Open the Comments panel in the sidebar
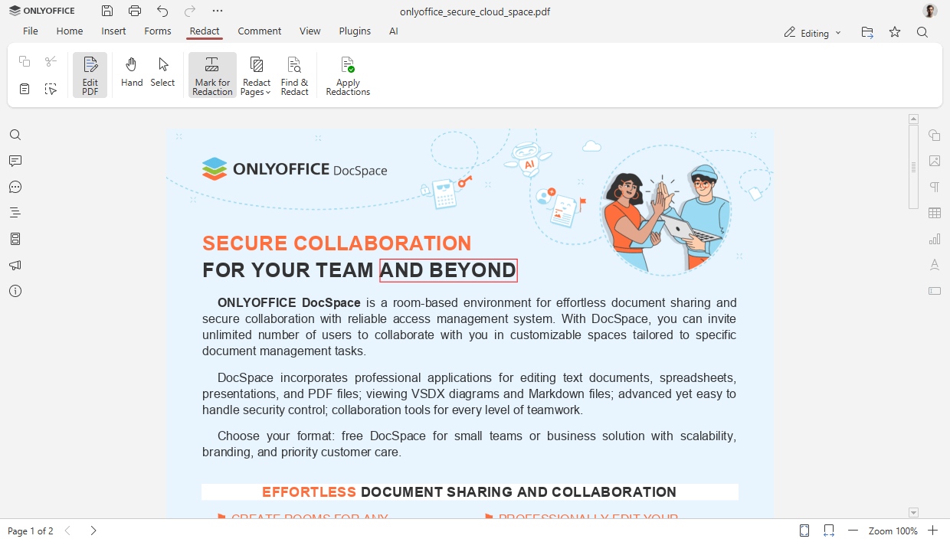The width and height of the screenshot is (950, 542). pos(15,161)
